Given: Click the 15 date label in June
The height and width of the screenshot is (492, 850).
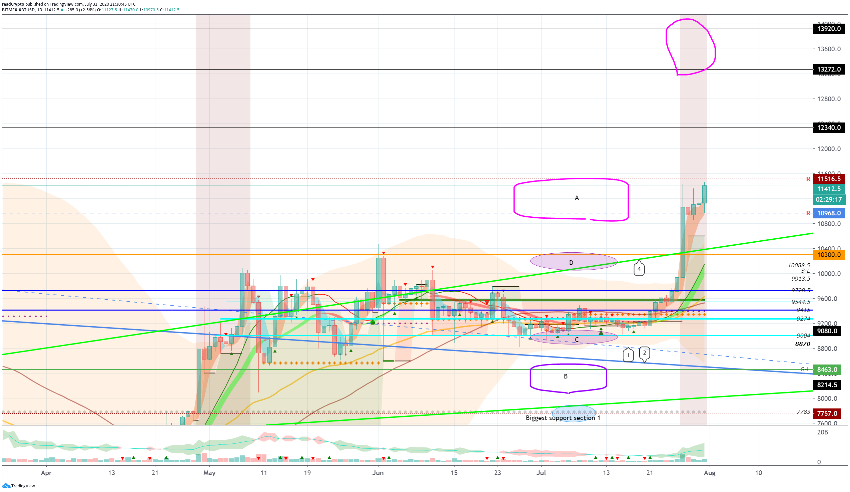Looking at the screenshot, I should click(454, 473).
